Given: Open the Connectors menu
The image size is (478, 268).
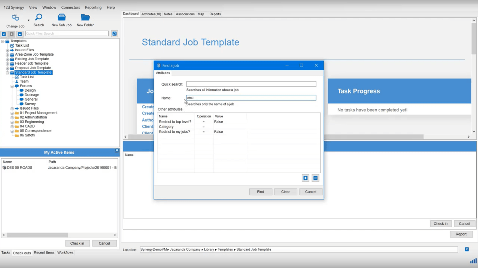Looking at the screenshot, I should 70,7.
